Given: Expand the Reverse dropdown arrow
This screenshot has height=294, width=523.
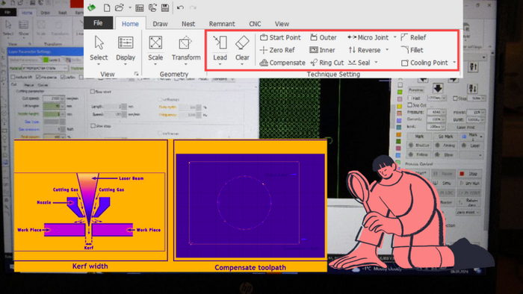Looking at the screenshot, I should pyautogui.click(x=387, y=50).
